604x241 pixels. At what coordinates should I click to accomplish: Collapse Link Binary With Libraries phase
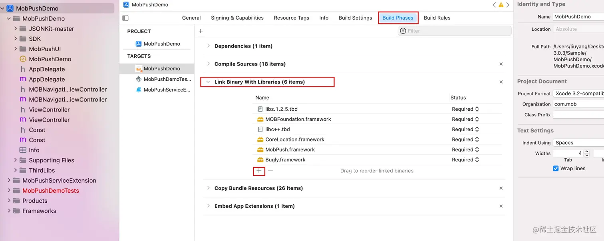pos(208,82)
